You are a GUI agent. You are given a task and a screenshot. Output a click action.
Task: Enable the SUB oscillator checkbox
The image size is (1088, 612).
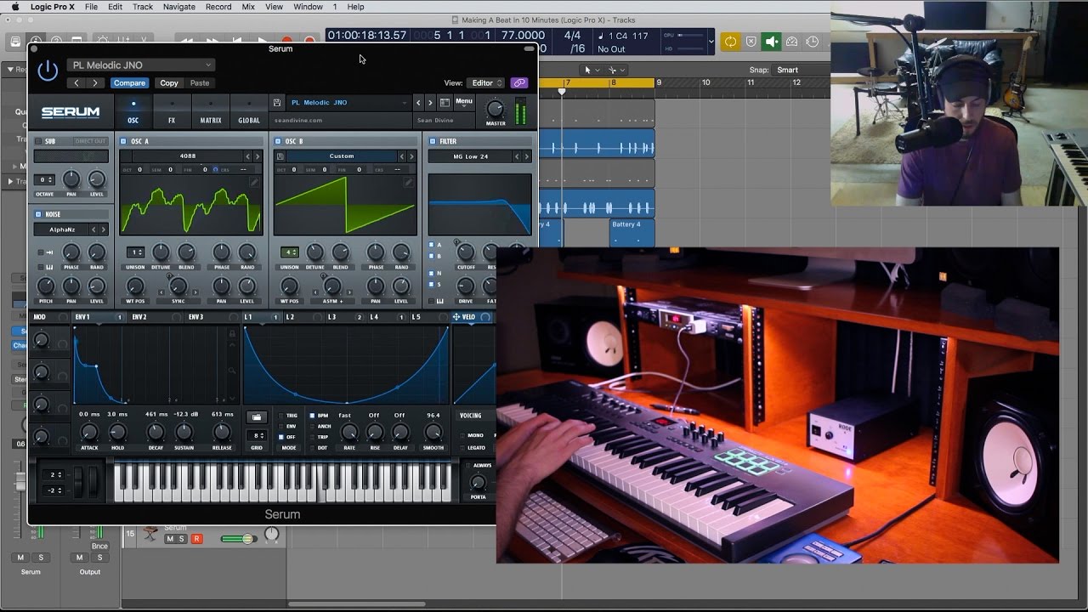coord(38,141)
